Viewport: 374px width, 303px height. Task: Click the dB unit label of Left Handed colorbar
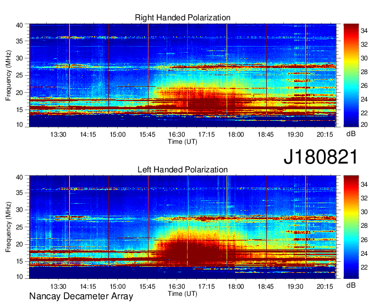[351, 285]
